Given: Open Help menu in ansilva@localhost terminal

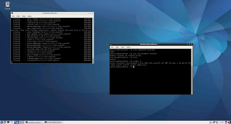Looking at the screenshot, I should (128, 47).
